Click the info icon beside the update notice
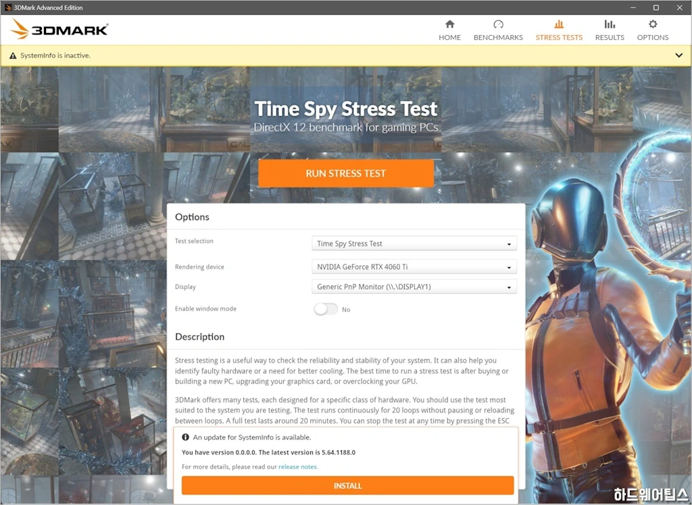Viewport: 692px width, 505px height. pos(186,437)
